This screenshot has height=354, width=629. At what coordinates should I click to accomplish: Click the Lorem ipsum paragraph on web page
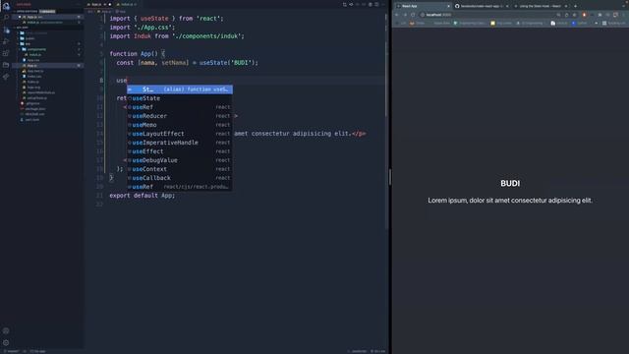tap(510, 201)
